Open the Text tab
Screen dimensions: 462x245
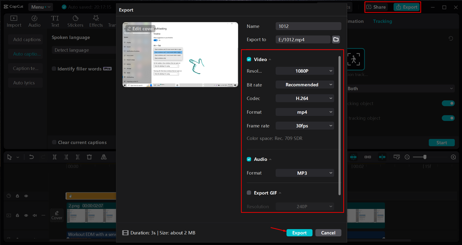pyautogui.click(x=55, y=21)
